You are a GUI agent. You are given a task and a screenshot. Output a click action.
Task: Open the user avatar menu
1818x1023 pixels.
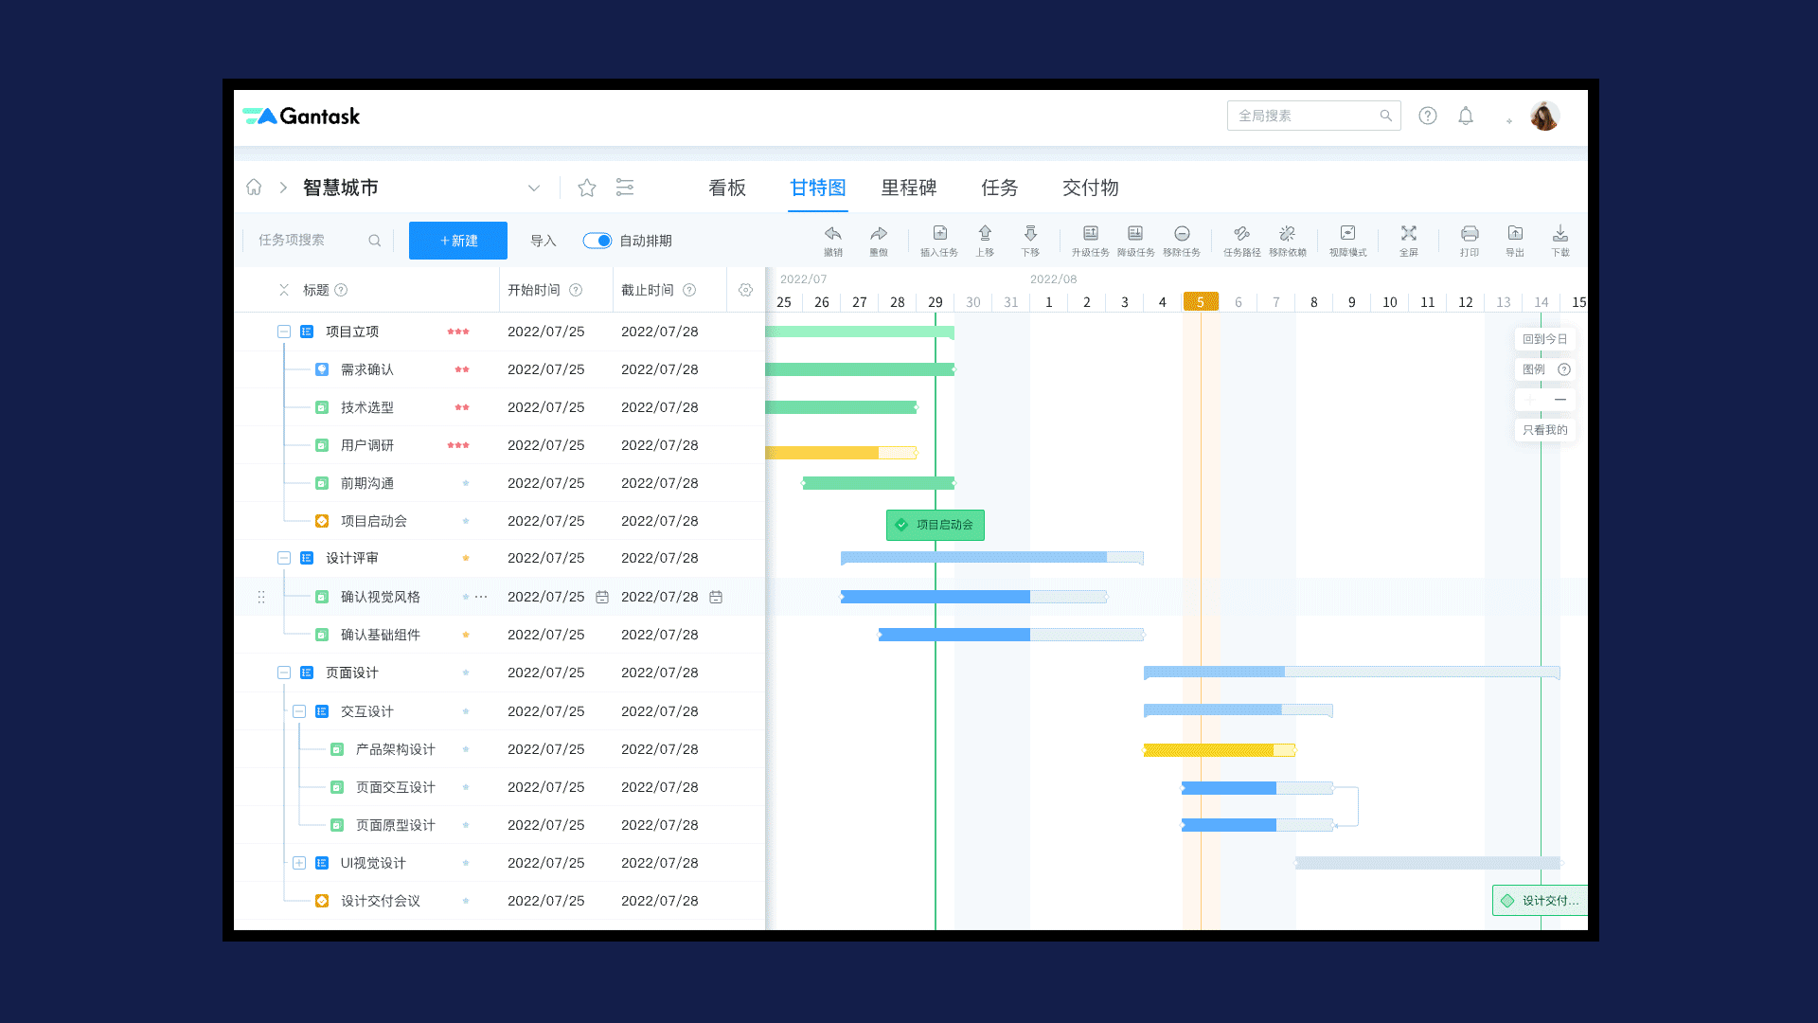tap(1544, 116)
